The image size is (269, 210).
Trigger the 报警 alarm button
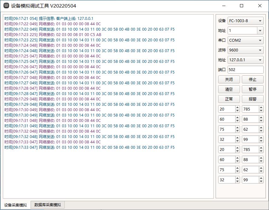click(252, 99)
